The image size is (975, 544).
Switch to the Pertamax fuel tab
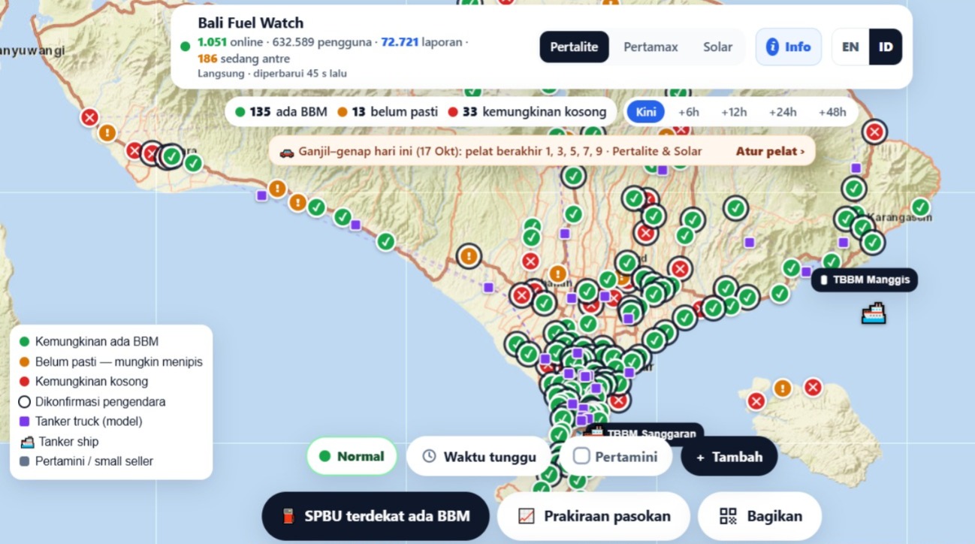click(x=651, y=47)
